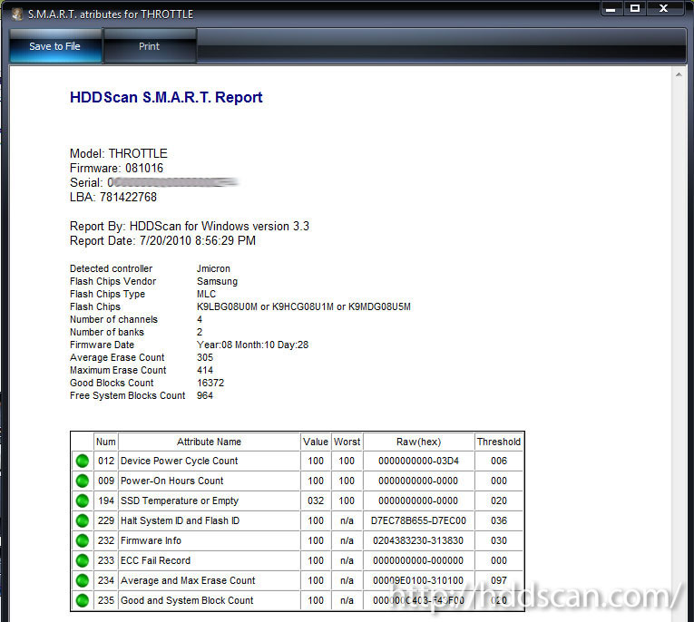Open the hddscan.com link in the watermark

click(535, 597)
